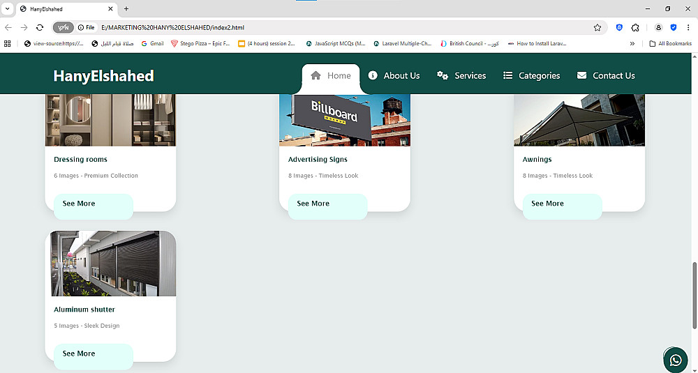The height and width of the screenshot is (373, 698).
Task: Open the Categories nav item
Action: (531, 75)
